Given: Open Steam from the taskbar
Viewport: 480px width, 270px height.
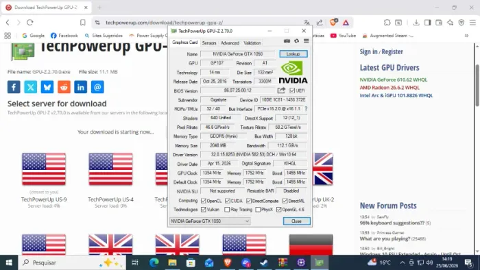Looking at the screenshot, I should pos(264,262).
